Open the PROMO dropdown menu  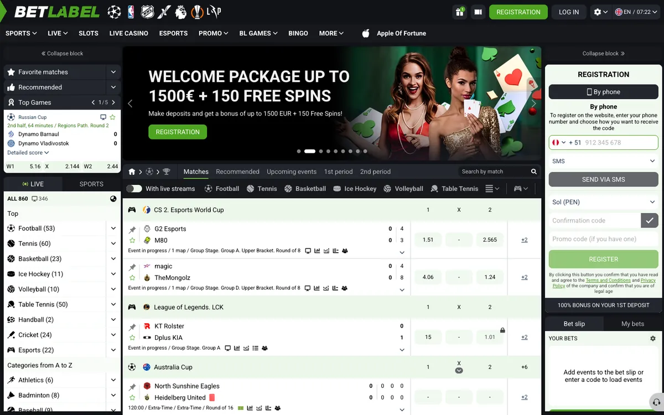214,33
